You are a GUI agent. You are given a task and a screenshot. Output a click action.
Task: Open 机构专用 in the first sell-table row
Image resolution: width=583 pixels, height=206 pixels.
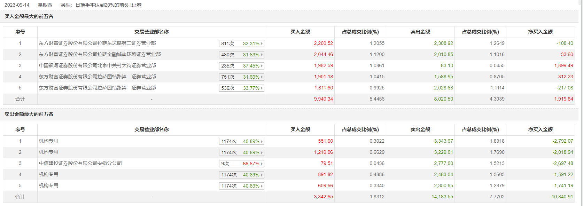click(48, 141)
